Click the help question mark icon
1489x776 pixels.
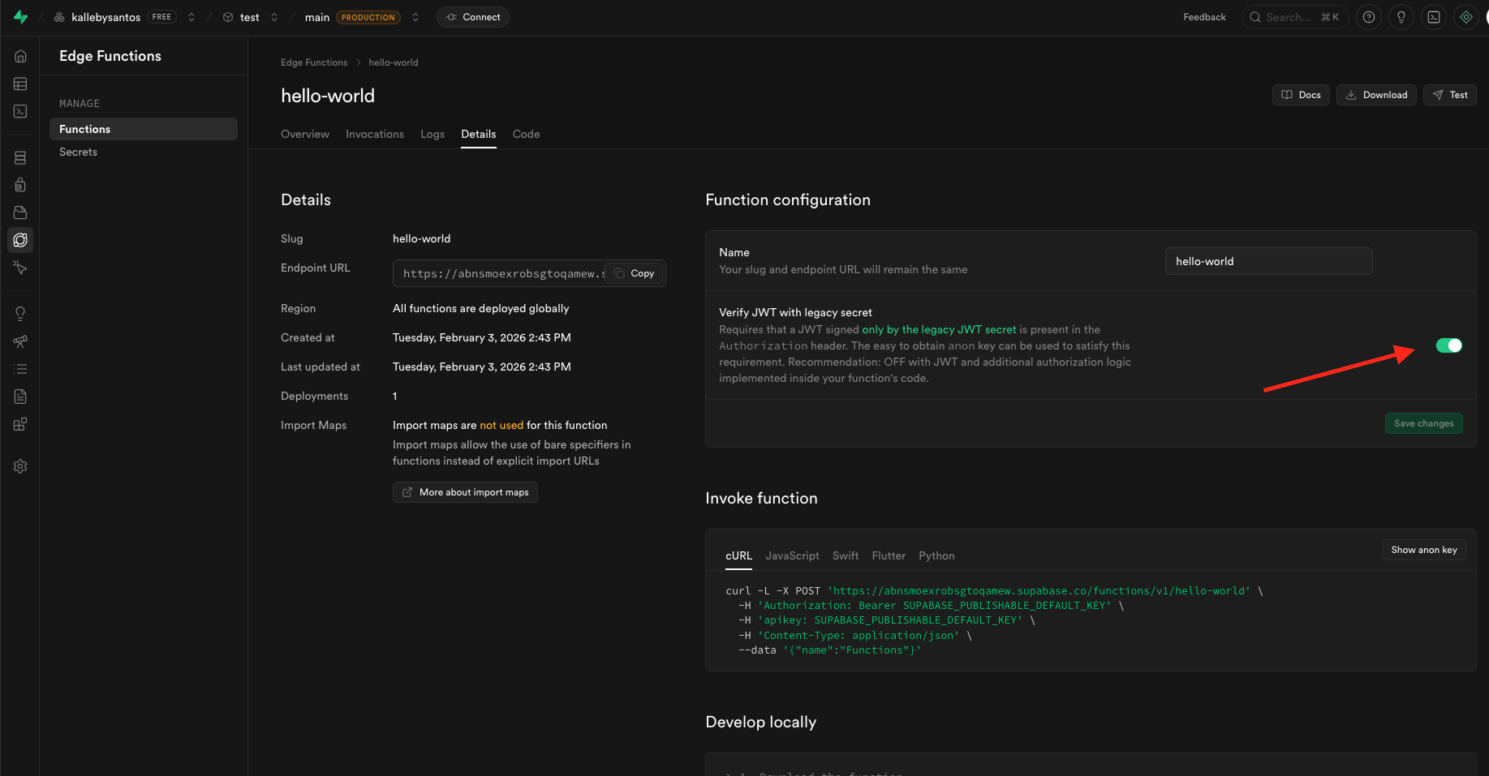[1368, 17]
